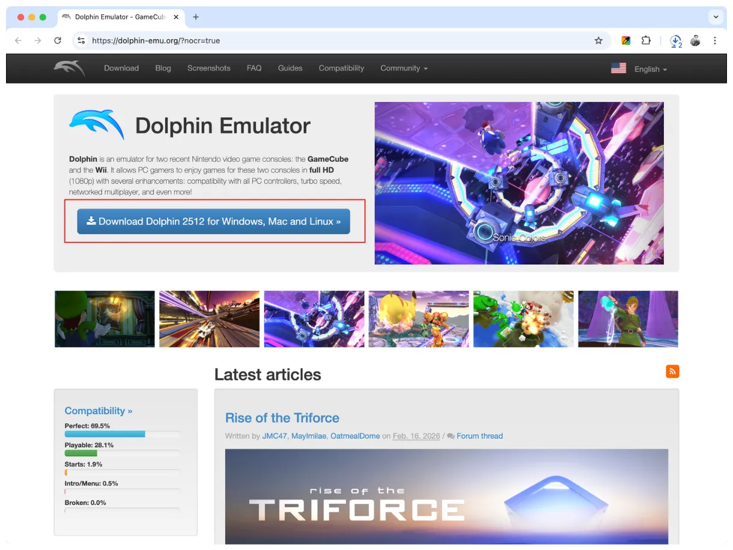Expand the tab search chevron
Screen dimensions: 733x550
(x=716, y=17)
